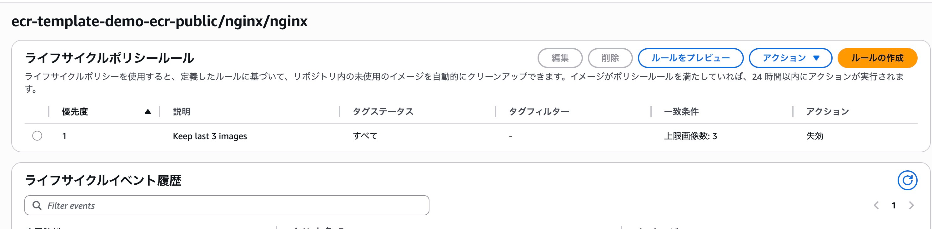932x229 pixels.
Task: Click the sort triangle on 優先度 column
Action: point(148,112)
